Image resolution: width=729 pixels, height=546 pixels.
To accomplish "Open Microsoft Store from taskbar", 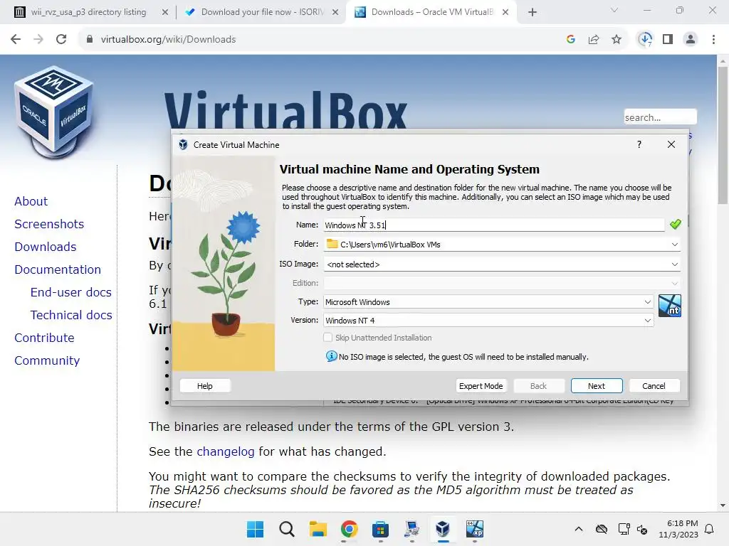I will 380,529.
